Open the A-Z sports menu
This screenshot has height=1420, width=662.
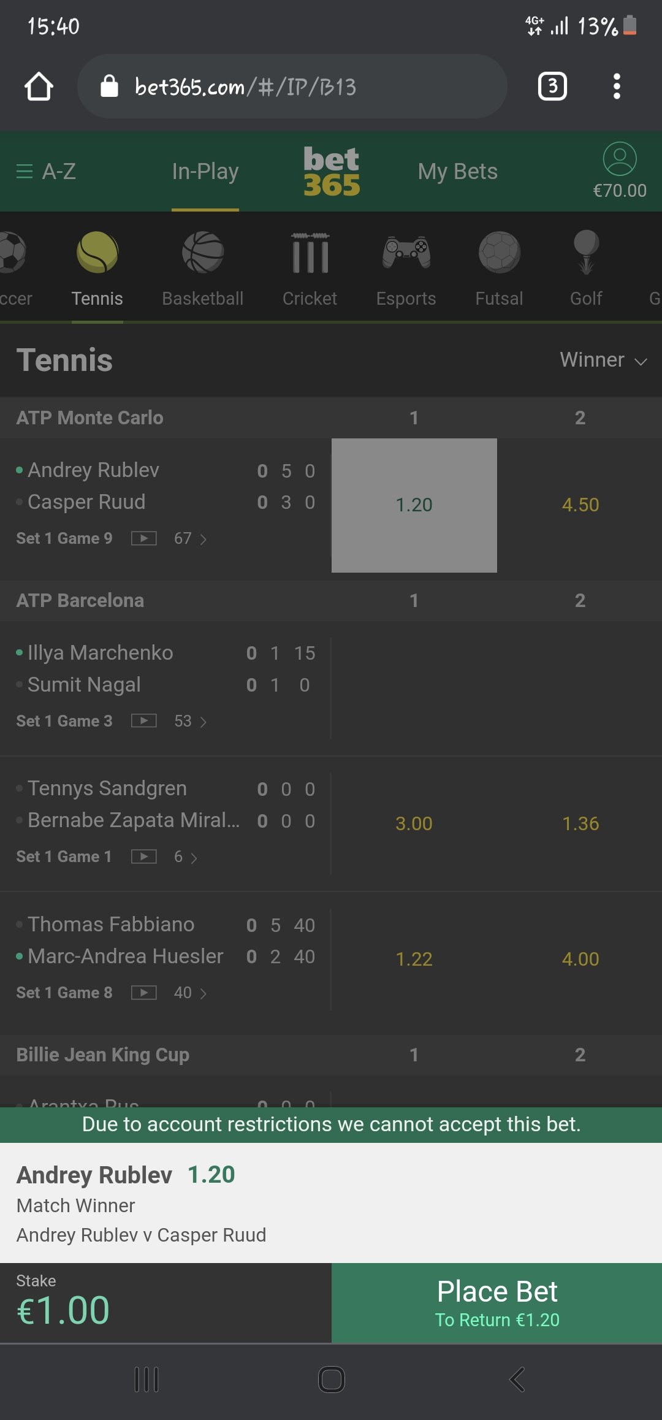(46, 172)
